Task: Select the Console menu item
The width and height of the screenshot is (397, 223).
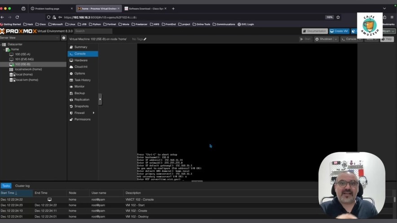Action: pos(83,53)
